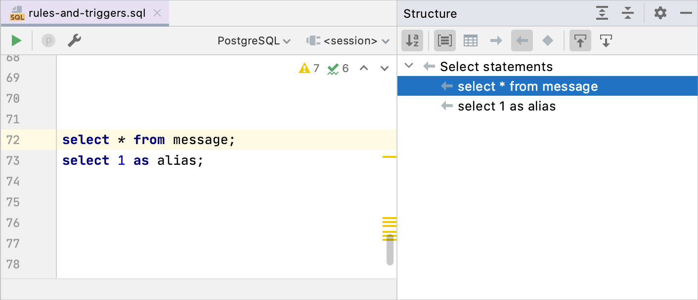Switch Structure view to table presentation
The height and width of the screenshot is (300, 698).
pos(470,40)
